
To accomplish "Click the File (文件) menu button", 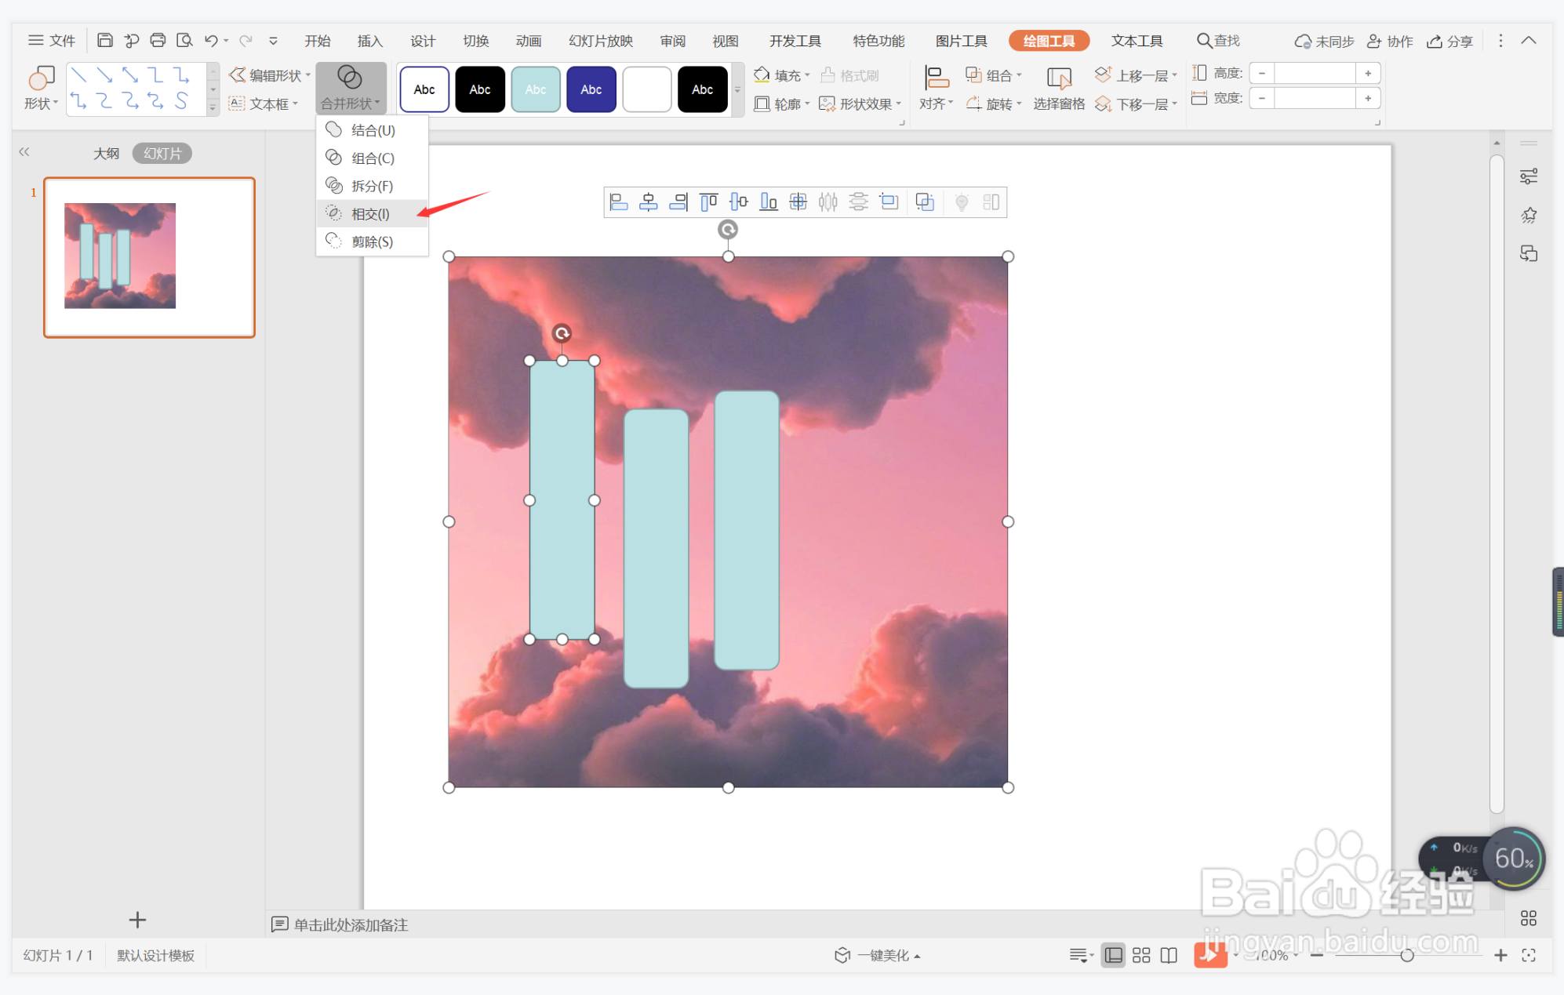I will click(52, 41).
